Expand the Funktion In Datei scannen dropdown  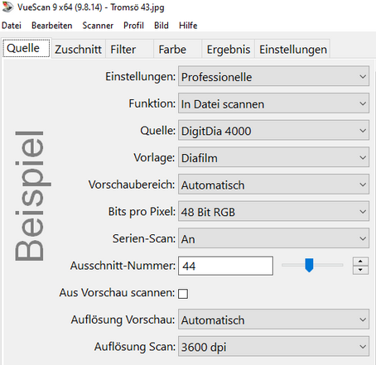pos(273,103)
